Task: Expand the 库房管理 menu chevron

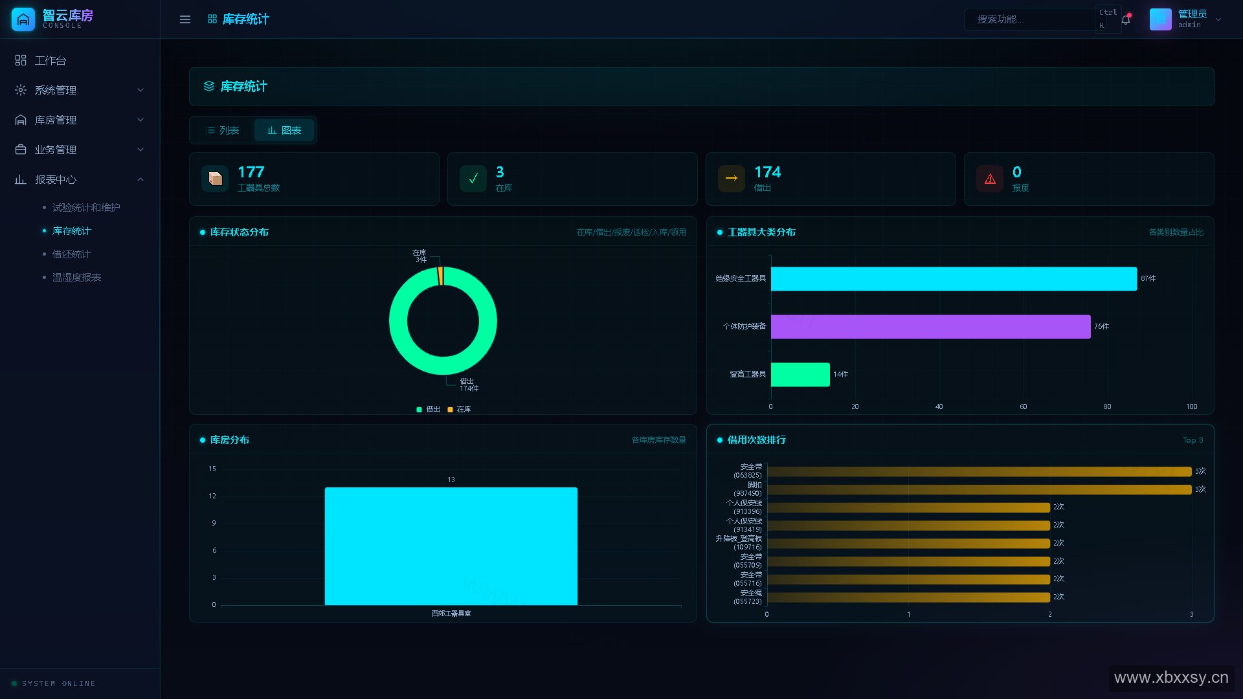Action: tap(140, 120)
